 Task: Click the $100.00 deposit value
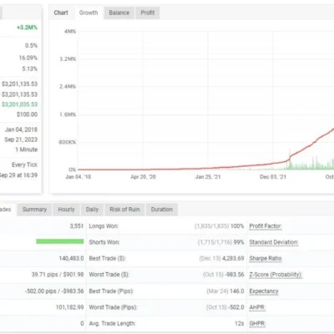(x=27, y=114)
